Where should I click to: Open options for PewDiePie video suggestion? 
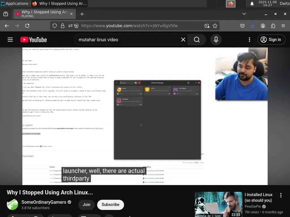[281, 195]
